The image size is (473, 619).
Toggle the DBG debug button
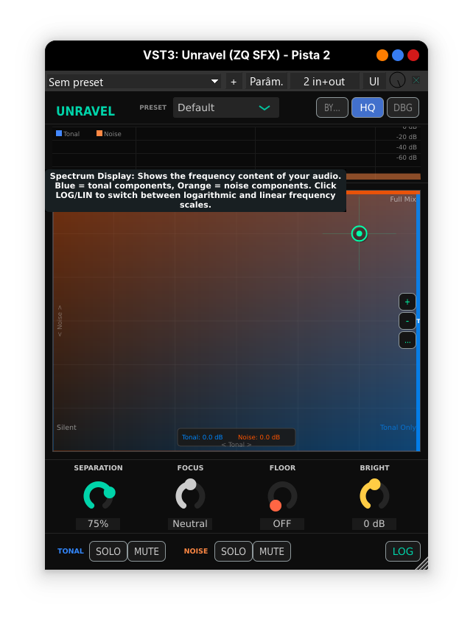click(403, 107)
